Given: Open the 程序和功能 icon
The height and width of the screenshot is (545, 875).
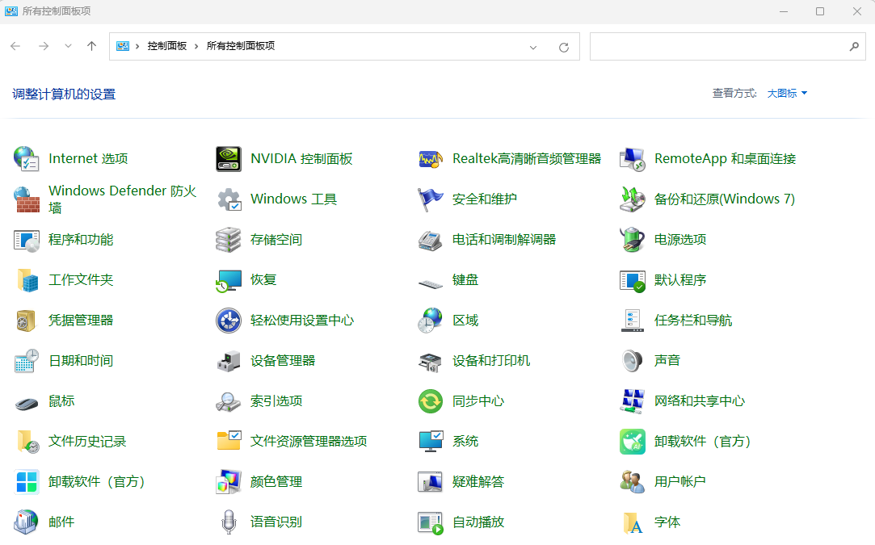Looking at the screenshot, I should tap(26, 240).
